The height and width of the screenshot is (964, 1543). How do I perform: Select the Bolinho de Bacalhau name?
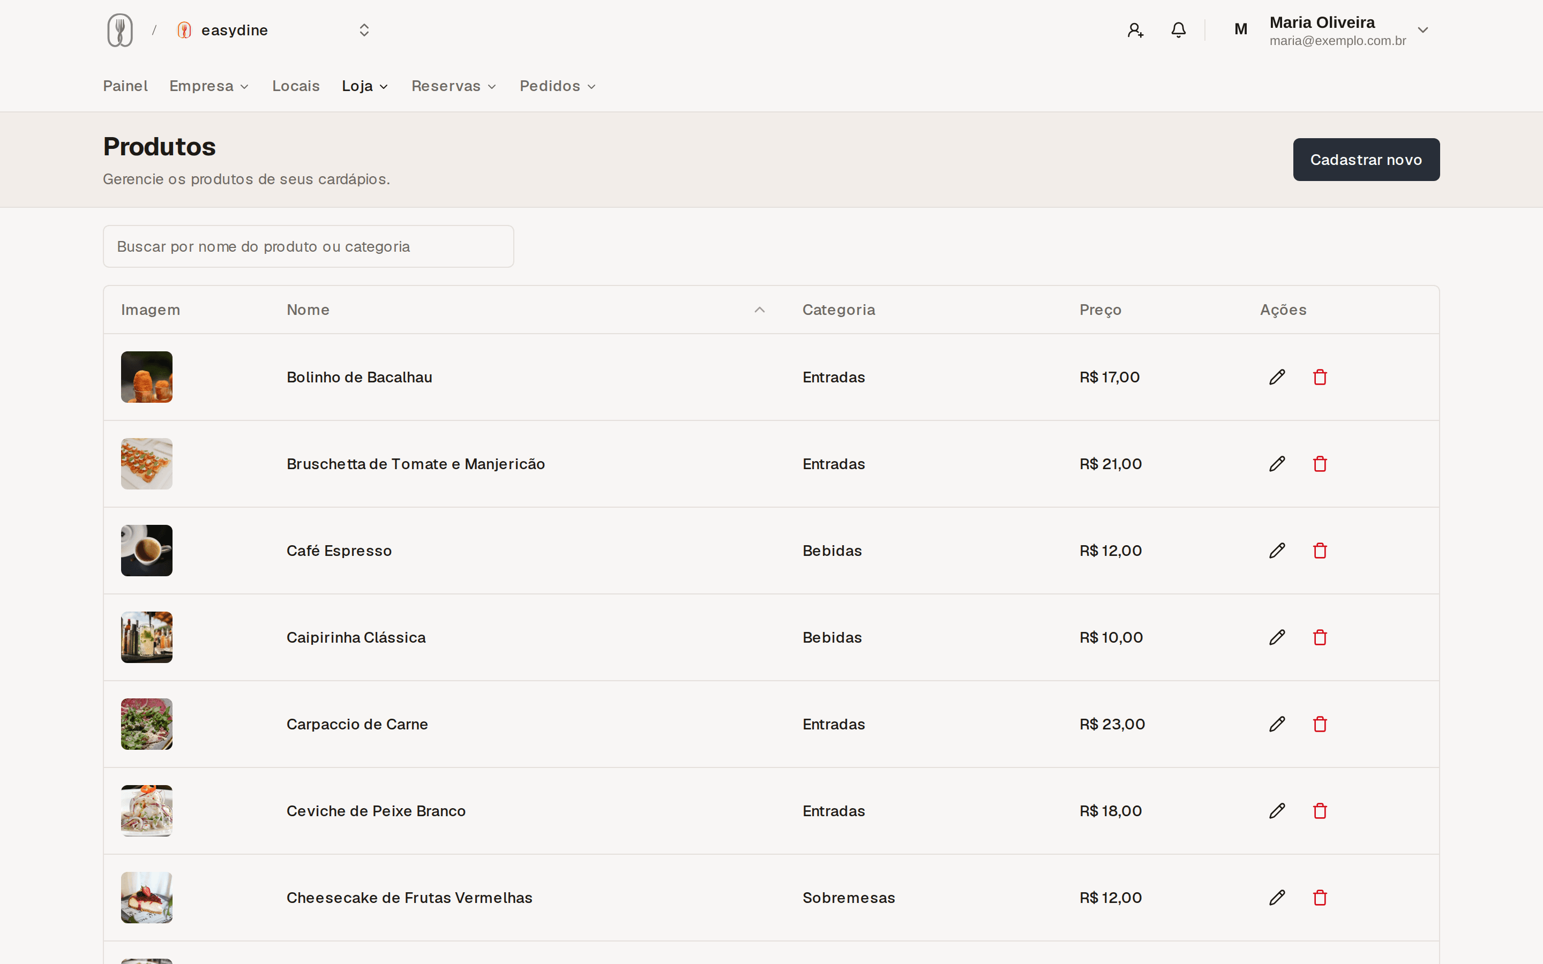pos(359,377)
